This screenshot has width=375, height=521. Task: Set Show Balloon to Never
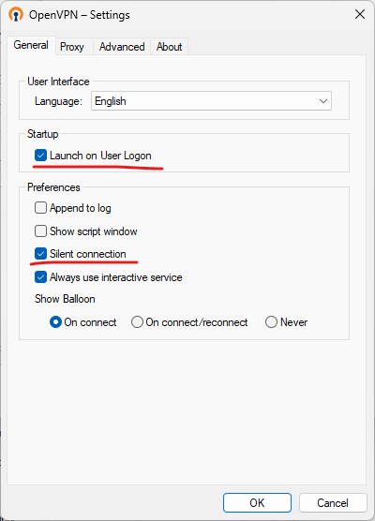[271, 322]
